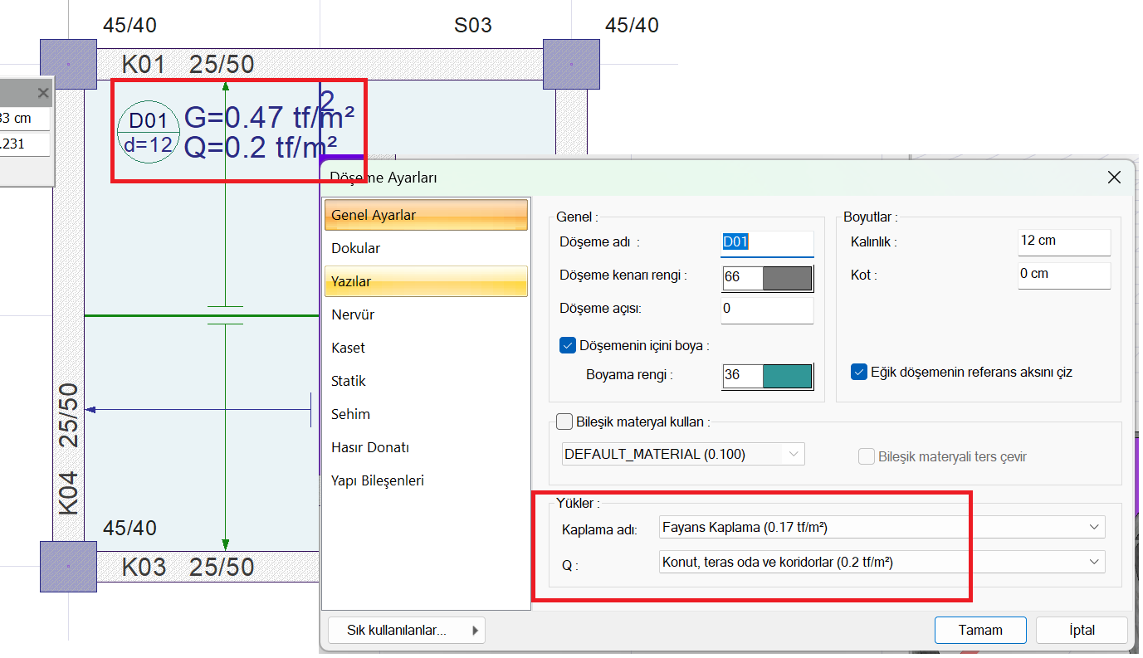Expand the Q load dropdown
Screen dimensions: 1143x658
(882, 562)
